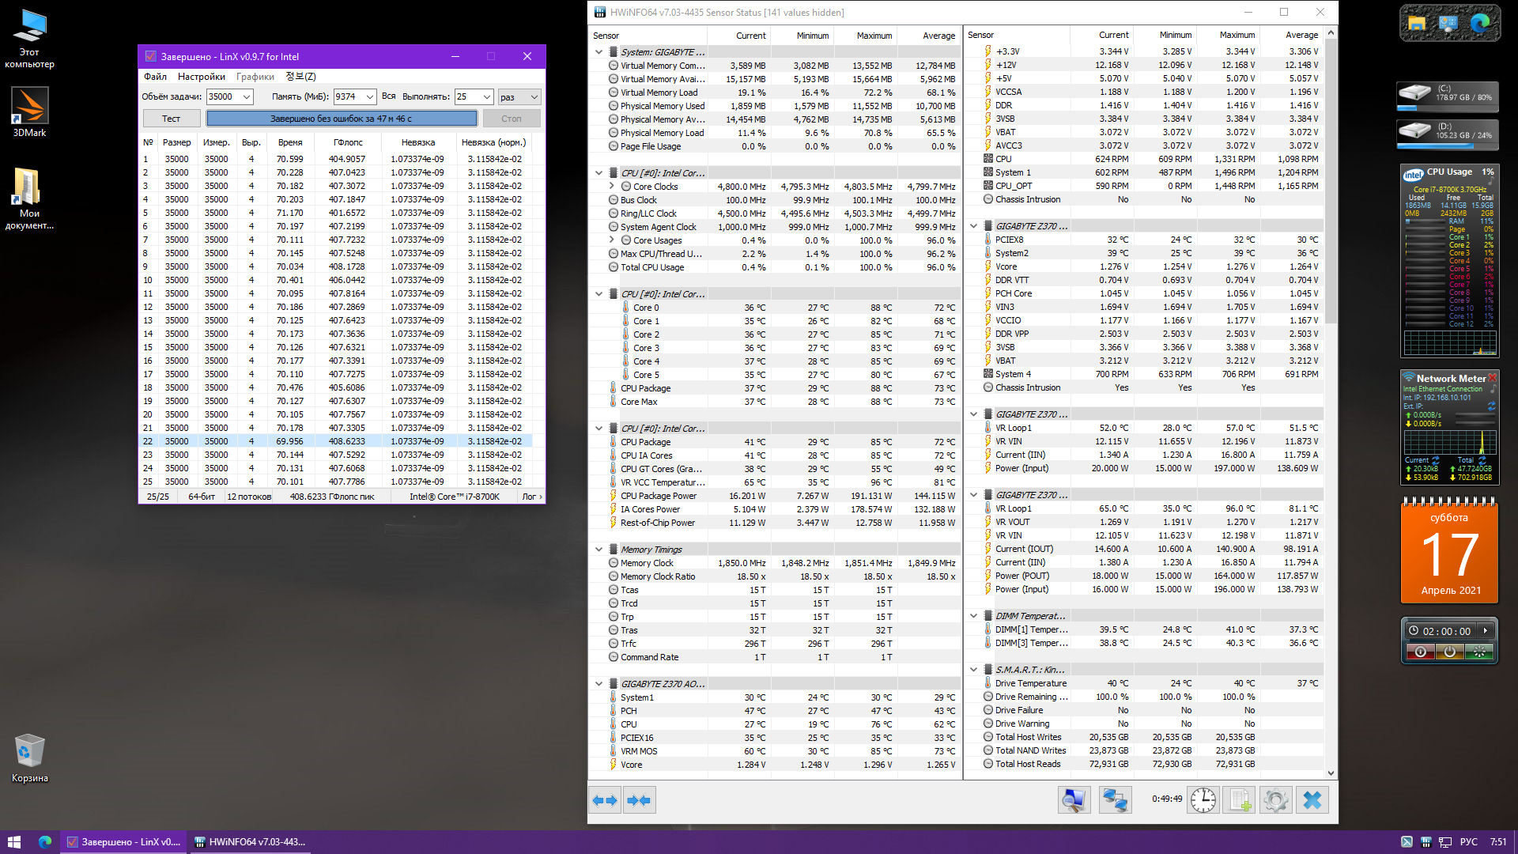The image size is (1518, 854).
Task: Open the Настройки menu in LinX
Action: (x=201, y=77)
